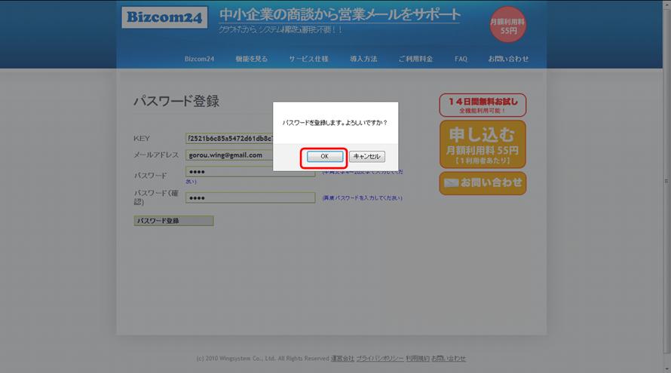This screenshot has height=373, width=671.
Task: Click お問い合わせ in the top navigation
Action: [508, 59]
